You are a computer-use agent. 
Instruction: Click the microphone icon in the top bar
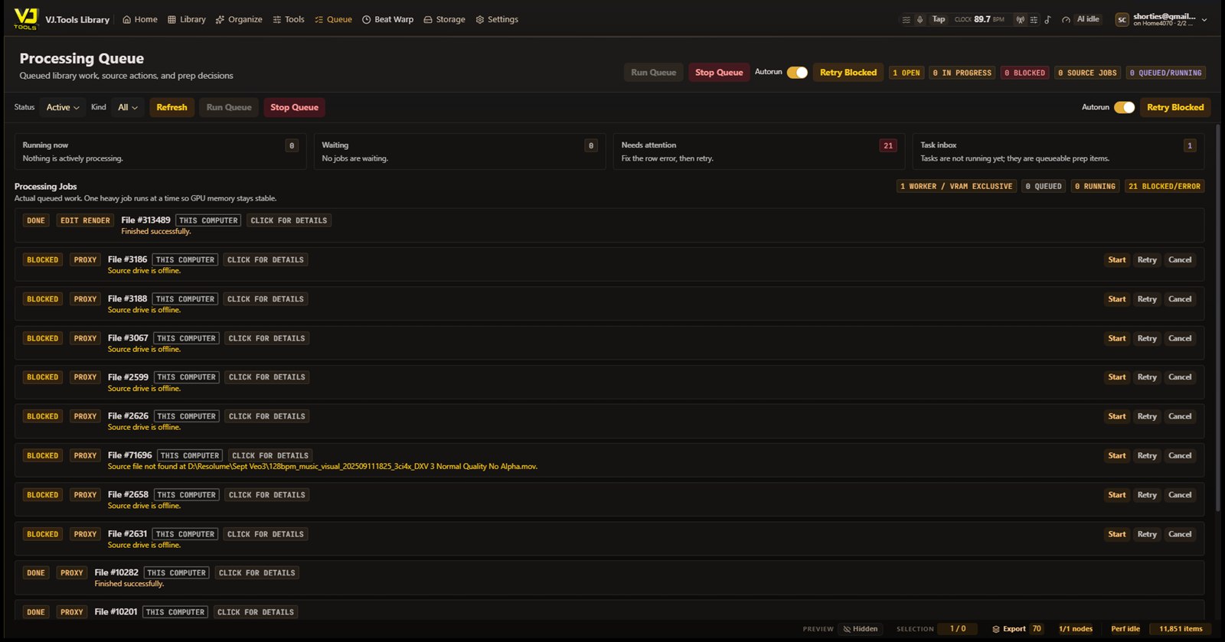[x=920, y=20]
